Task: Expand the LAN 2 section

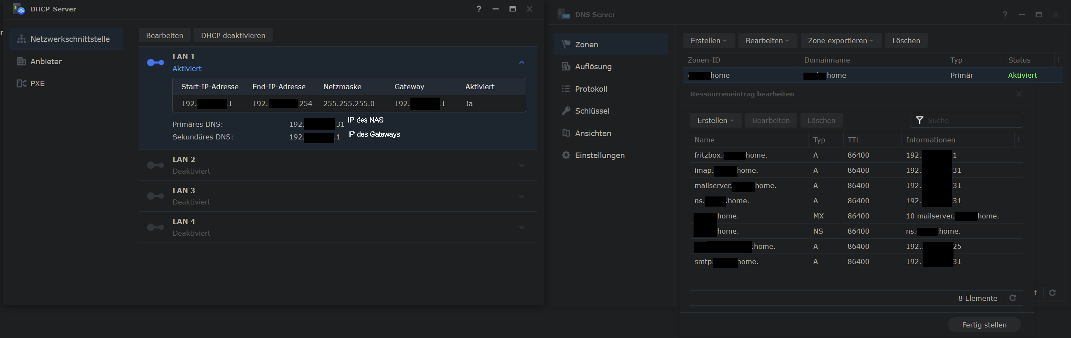Action: (x=522, y=165)
